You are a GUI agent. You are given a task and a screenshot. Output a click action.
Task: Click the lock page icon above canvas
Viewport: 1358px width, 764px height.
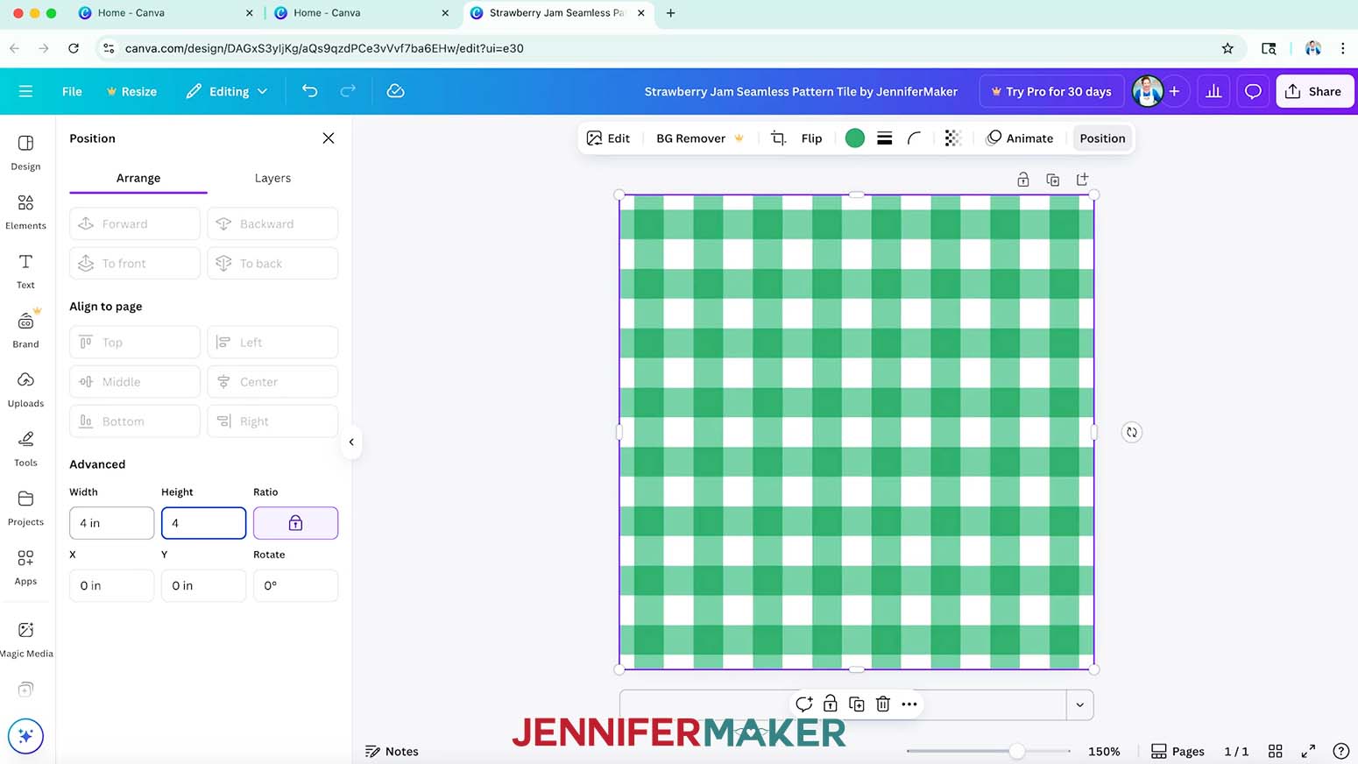(x=1022, y=180)
